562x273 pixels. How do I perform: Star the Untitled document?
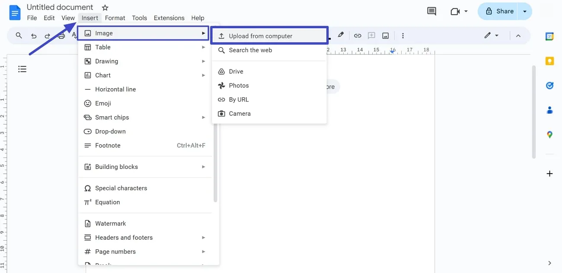105,7
